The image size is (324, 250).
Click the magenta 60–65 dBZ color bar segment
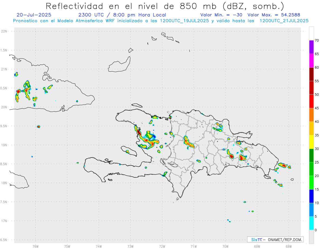coord(311,61)
